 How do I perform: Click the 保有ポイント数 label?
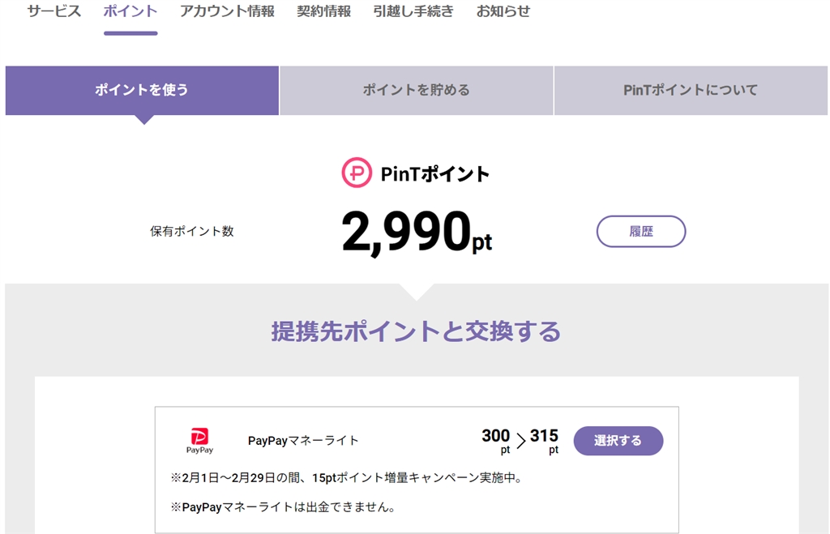(192, 231)
